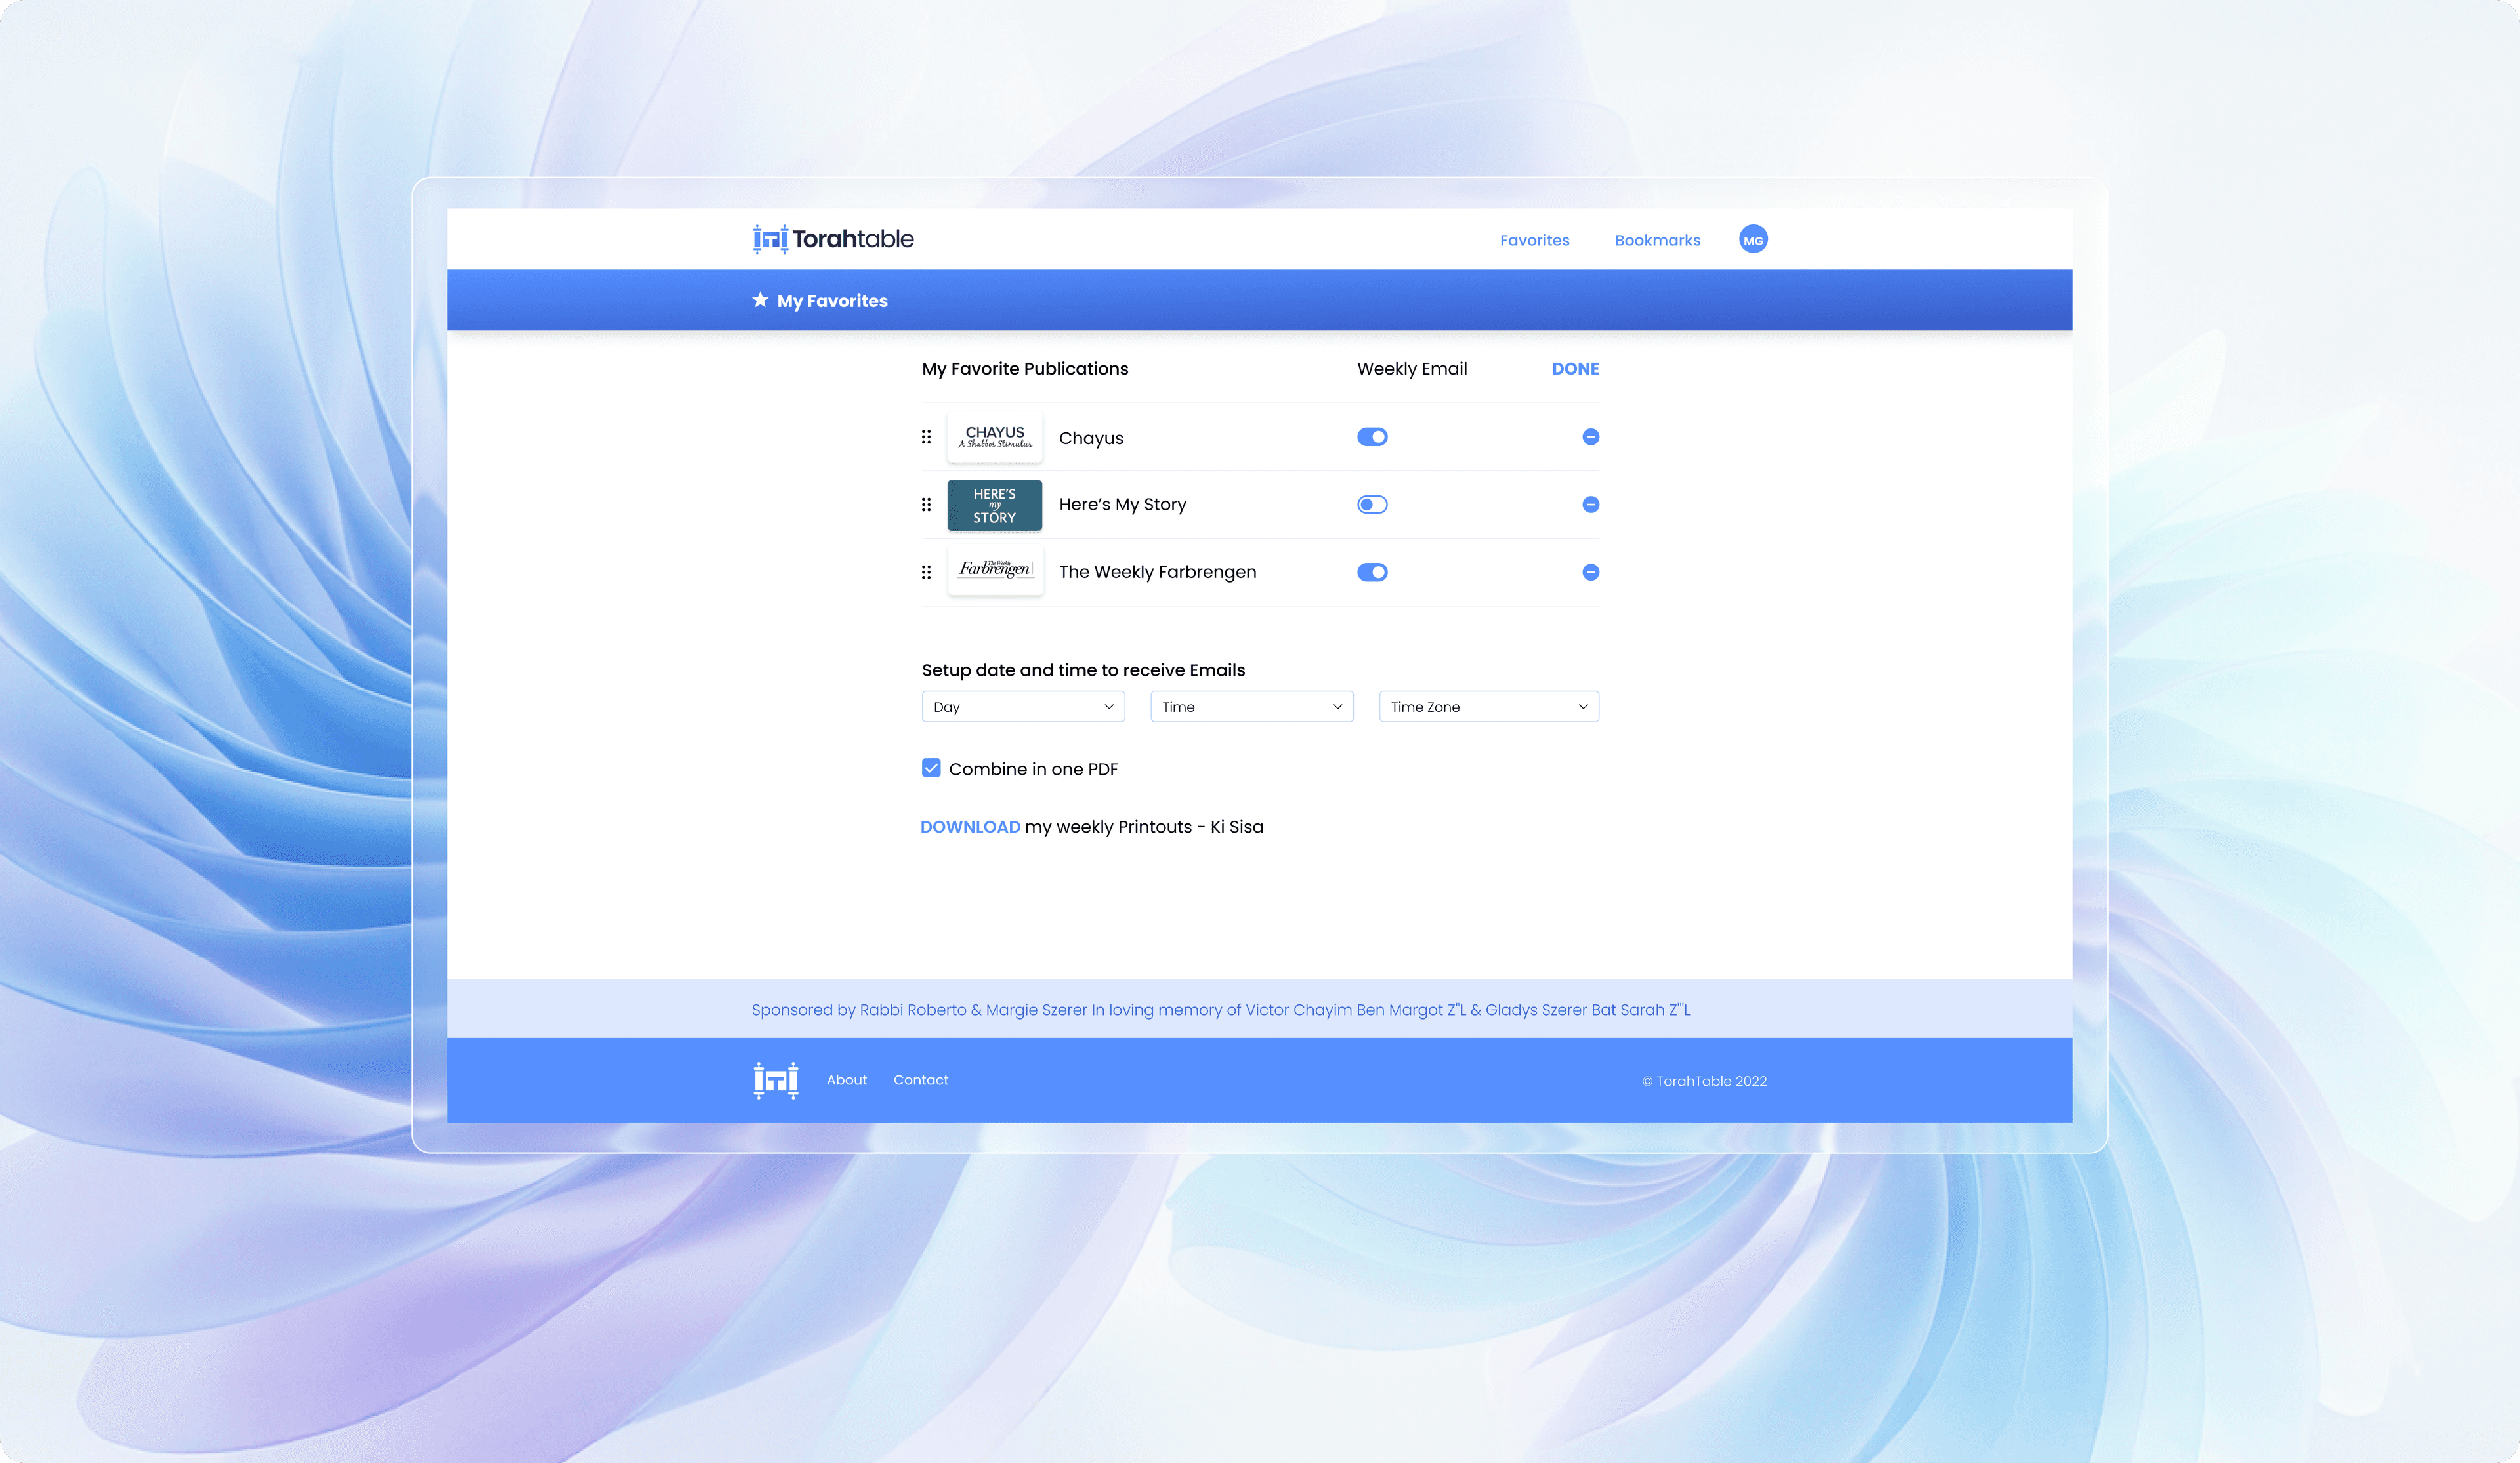This screenshot has width=2520, height=1463.
Task: Remove The Weekly Farbrengen via minus icon
Action: tap(1590, 572)
